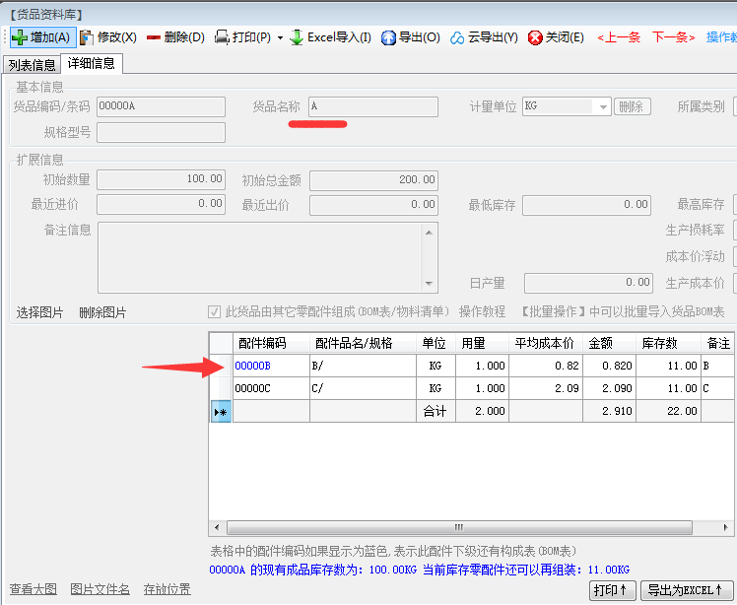This screenshot has width=737, height=605.
Task: Open the Print (打印) dropdown arrow
Action: [280, 38]
